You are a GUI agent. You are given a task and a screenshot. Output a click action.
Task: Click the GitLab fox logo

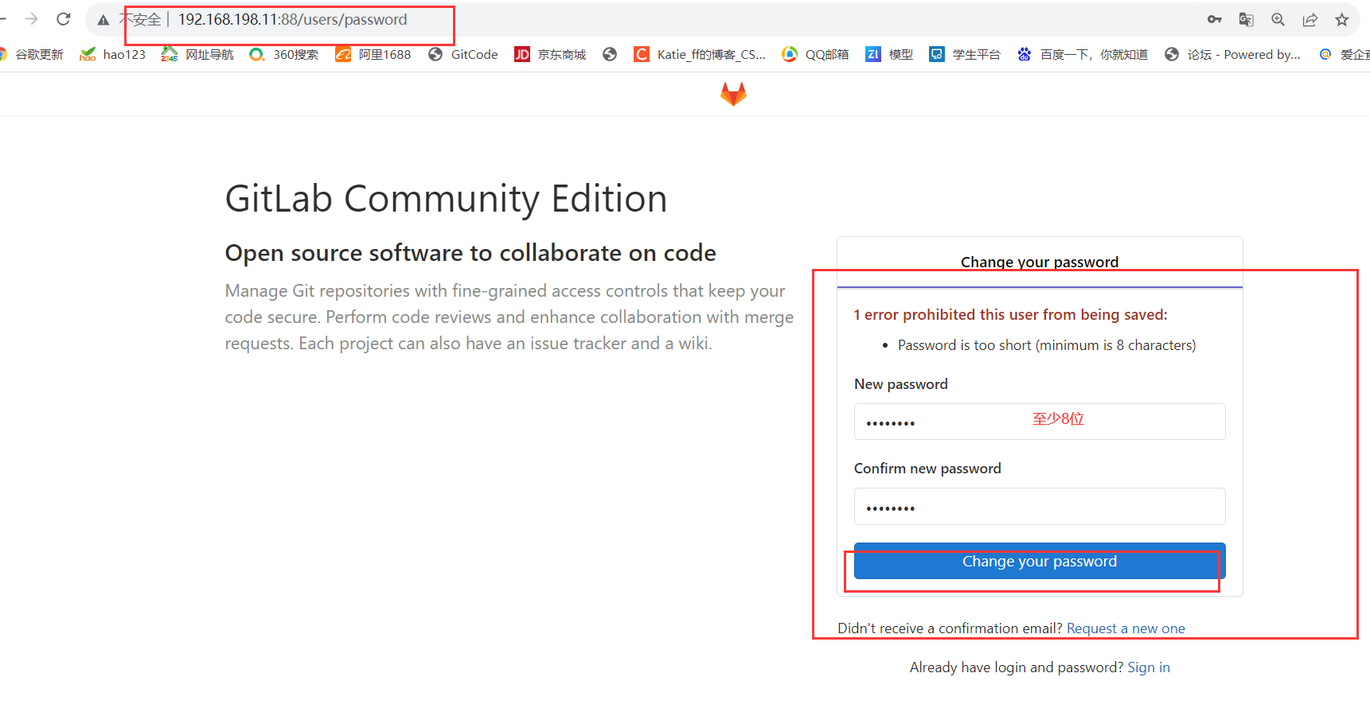733,94
